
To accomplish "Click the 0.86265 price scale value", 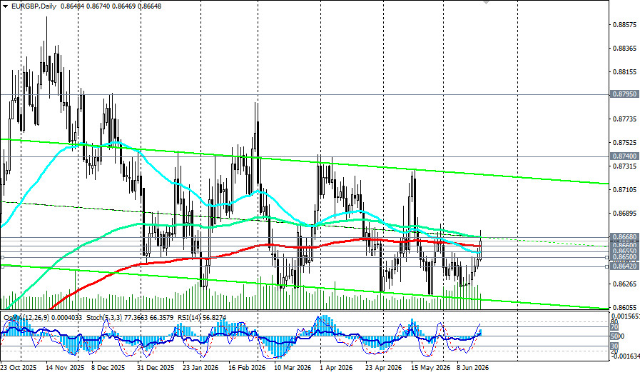I will coord(624,284).
